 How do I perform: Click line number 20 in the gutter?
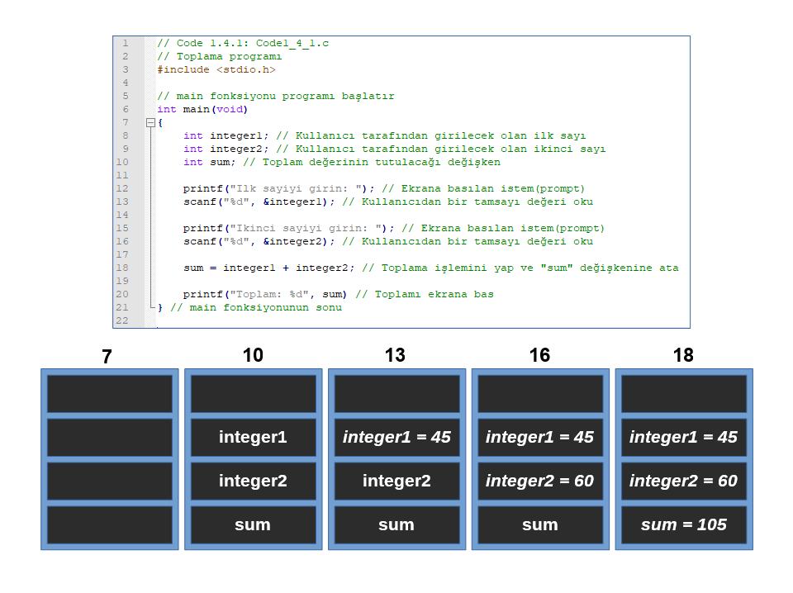tap(122, 294)
